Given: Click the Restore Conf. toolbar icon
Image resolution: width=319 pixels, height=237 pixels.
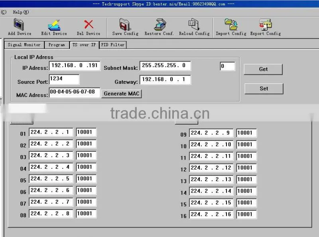Looking at the screenshot, I should point(160,25).
